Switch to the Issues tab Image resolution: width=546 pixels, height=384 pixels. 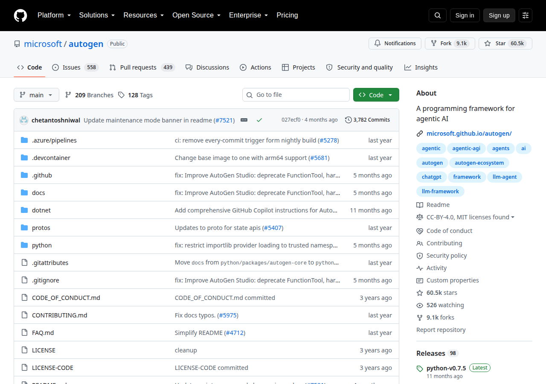(x=75, y=67)
